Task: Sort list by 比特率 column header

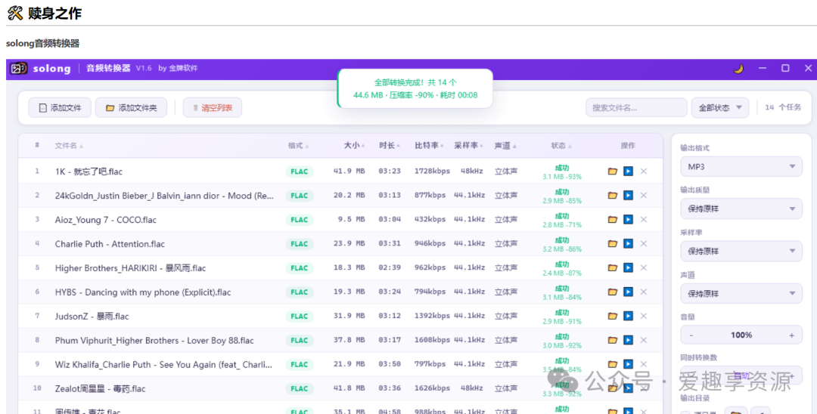Action: pos(430,146)
